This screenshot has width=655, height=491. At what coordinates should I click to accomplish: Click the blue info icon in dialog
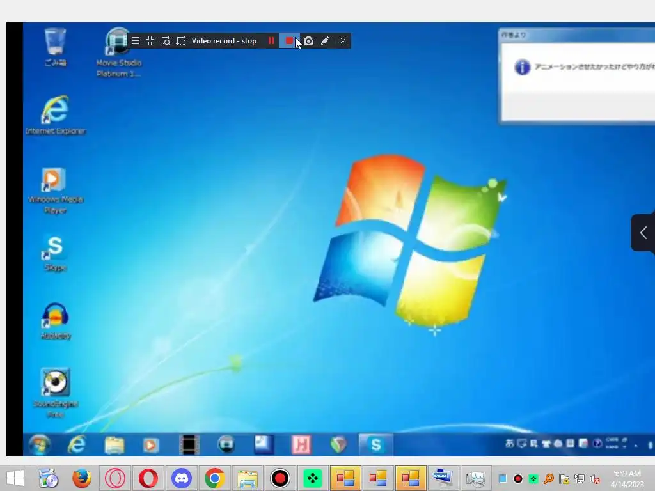click(522, 66)
